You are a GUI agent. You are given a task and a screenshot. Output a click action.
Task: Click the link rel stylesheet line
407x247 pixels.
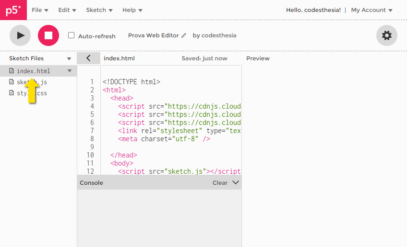click(x=180, y=131)
